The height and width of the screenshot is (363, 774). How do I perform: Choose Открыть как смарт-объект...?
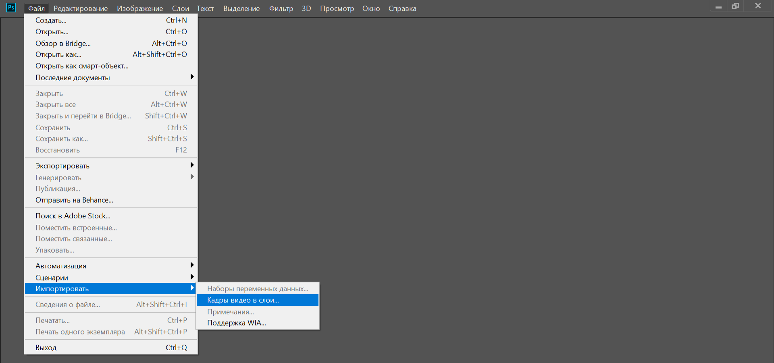click(111, 66)
